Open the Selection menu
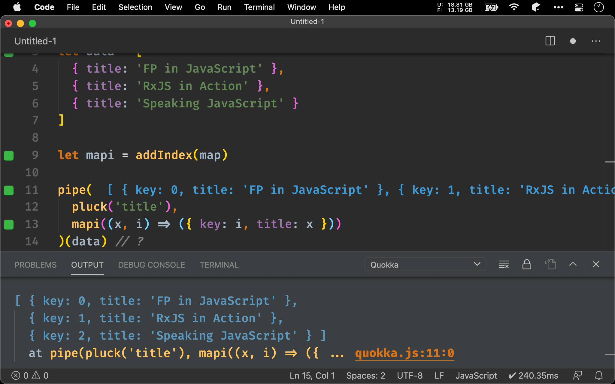Viewport: 615px width, 384px height. pyautogui.click(x=135, y=7)
